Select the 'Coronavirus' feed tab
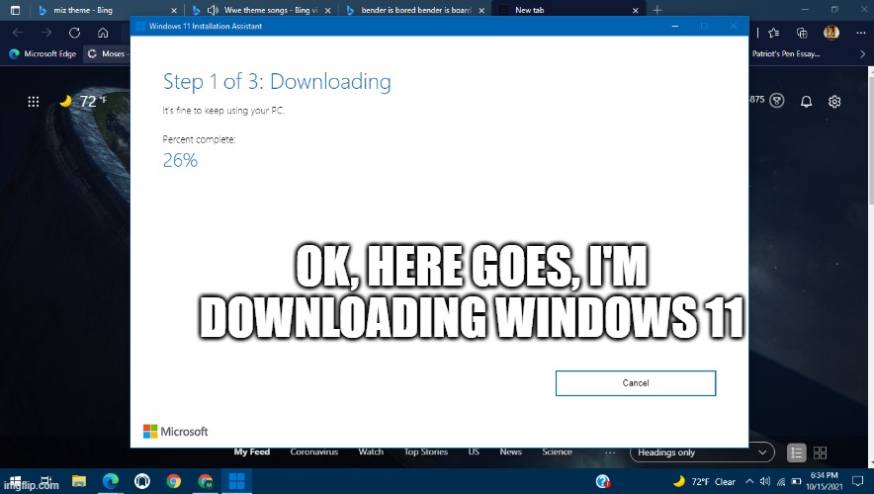Viewport: 874px width, 494px height. point(314,452)
